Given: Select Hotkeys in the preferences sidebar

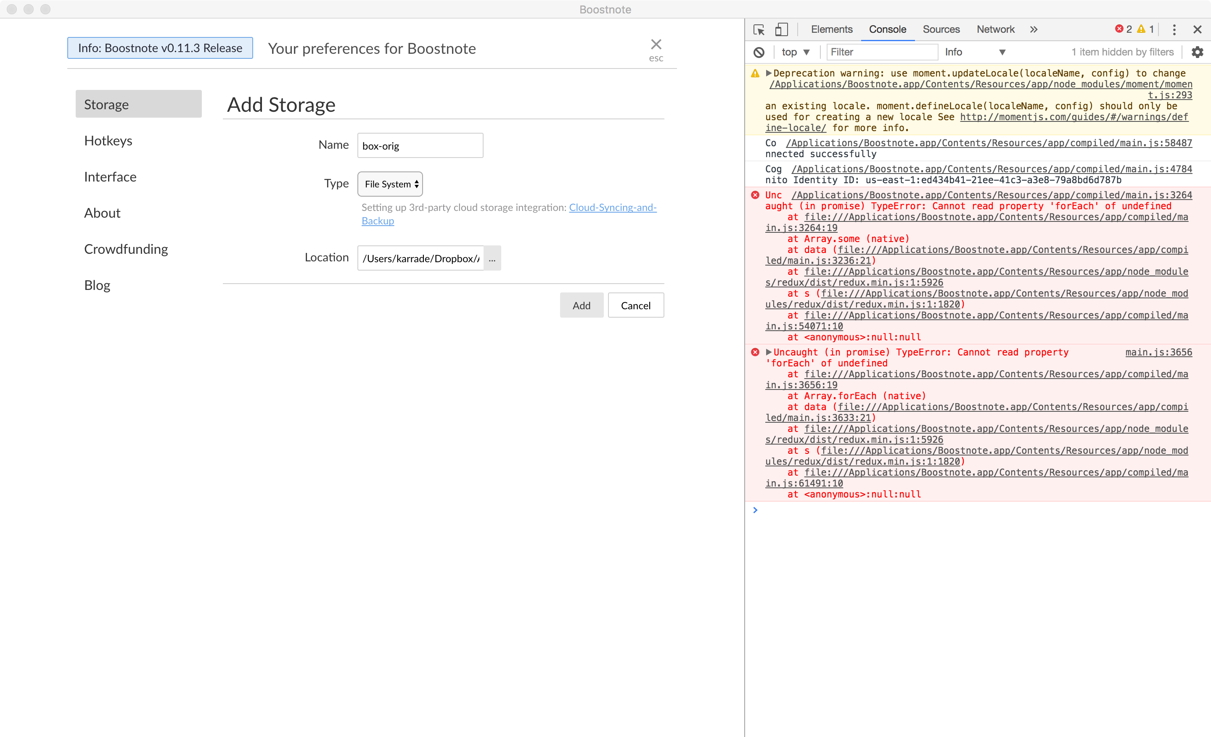Looking at the screenshot, I should click(108, 141).
